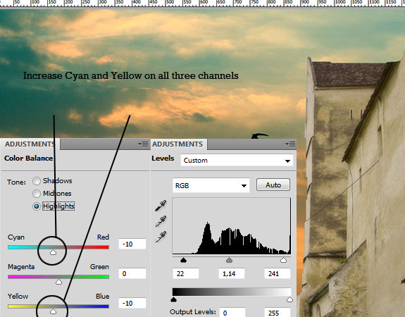
Task: Open the Levels preset Custom dropdown
Action: click(237, 161)
